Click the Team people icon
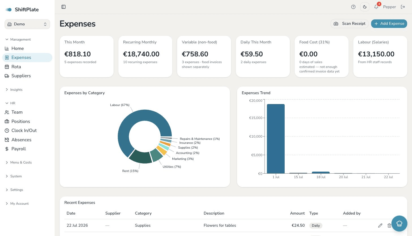The width and height of the screenshot is (412, 236). [x=7, y=112]
